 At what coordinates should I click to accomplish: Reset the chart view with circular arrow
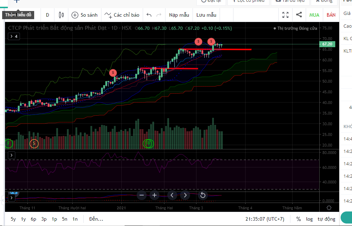point(203,195)
